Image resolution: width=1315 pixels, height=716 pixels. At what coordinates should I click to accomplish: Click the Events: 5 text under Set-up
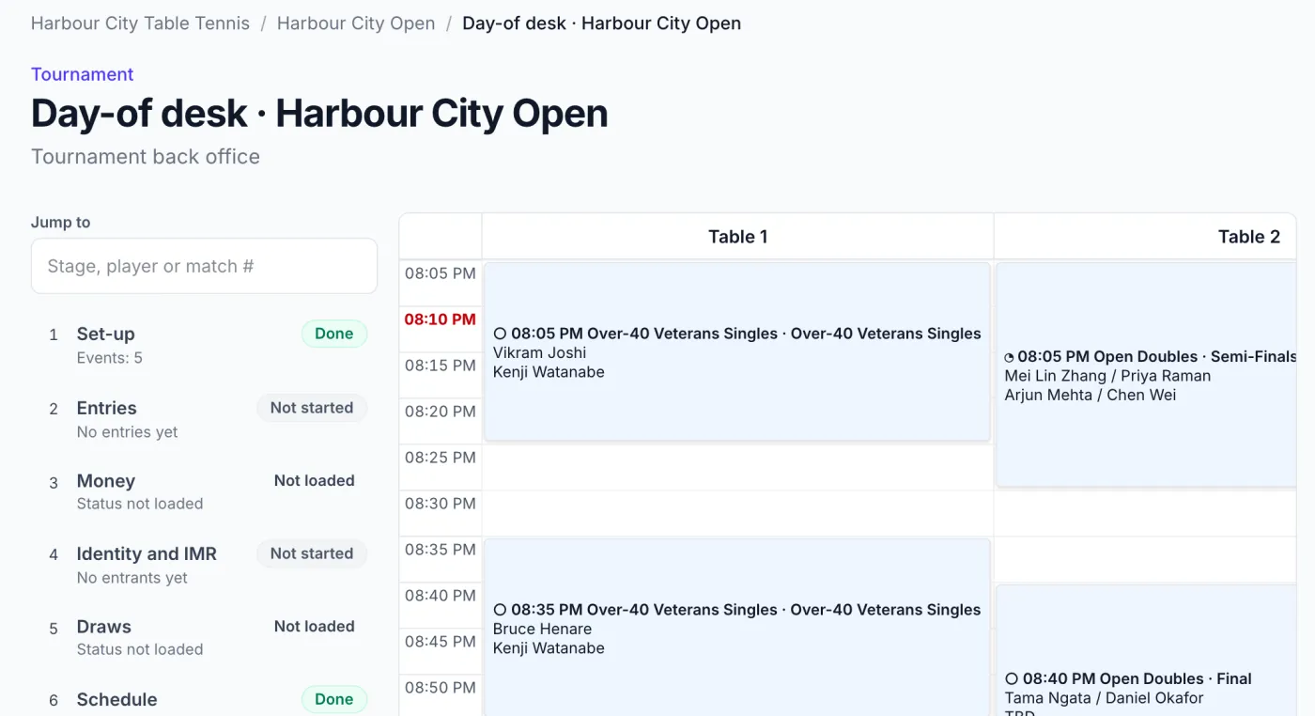pyautogui.click(x=110, y=358)
